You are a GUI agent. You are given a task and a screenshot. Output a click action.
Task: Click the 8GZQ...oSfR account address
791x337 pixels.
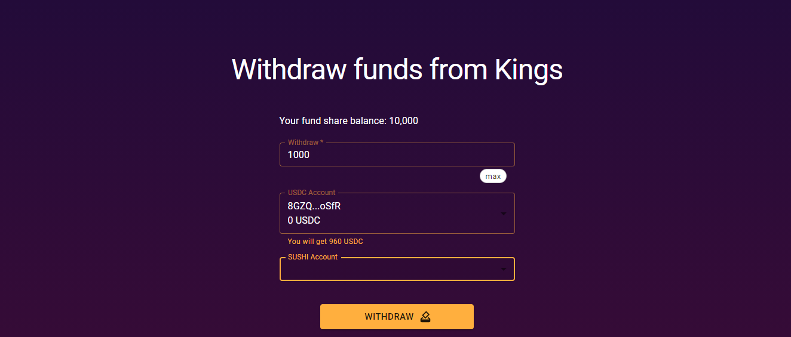click(x=314, y=206)
